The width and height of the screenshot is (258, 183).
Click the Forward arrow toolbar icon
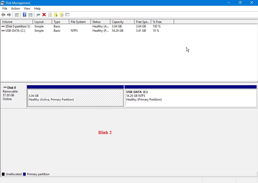tap(9, 15)
